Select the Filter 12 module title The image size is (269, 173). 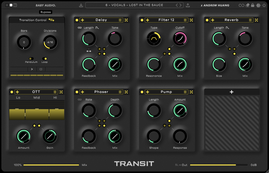coord(166,20)
